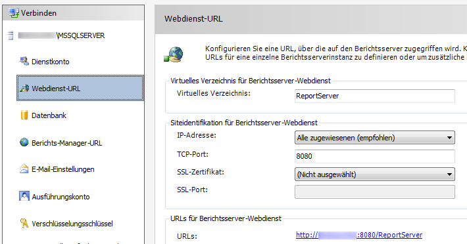Click the TCP-Port label
467x244 pixels.
click(193, 154)
